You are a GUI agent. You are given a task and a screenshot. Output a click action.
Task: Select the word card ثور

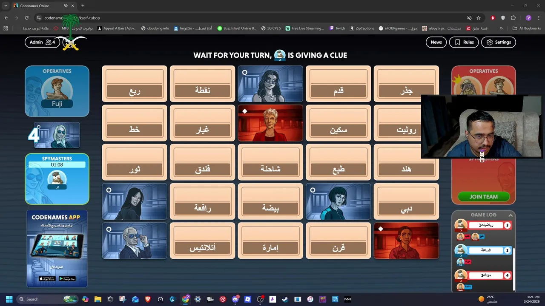(x=135, y=162)
